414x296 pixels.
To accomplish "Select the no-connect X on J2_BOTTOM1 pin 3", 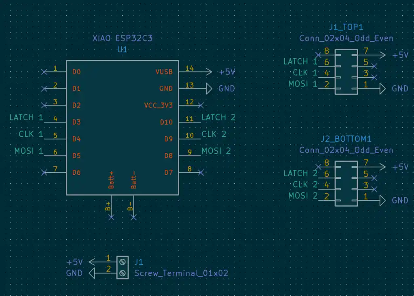I will [x=374, y=189].
